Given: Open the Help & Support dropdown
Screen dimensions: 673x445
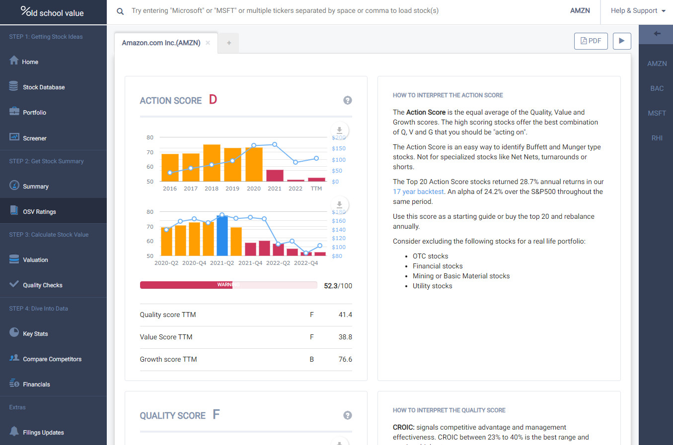Looking at the screenshot, I should (x=638, y=11).
